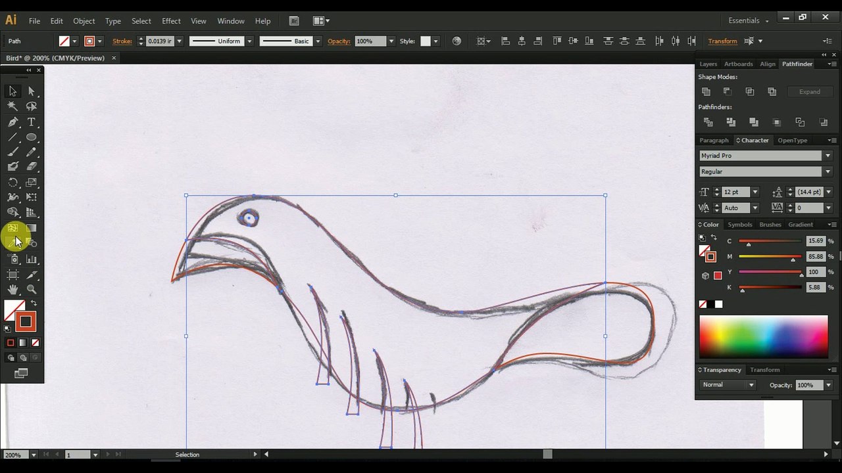Click the Opacity label in control bar

click(339, 41)
